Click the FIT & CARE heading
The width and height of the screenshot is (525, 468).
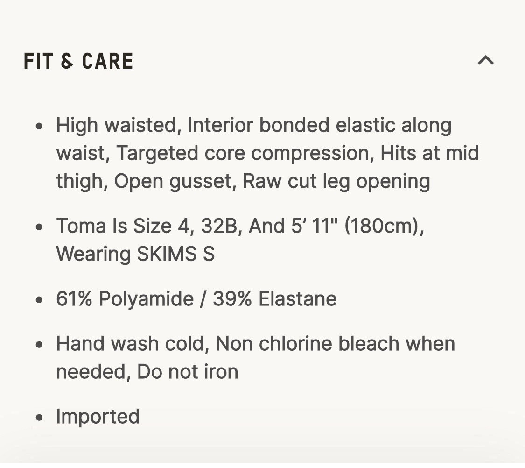pyautogui.click(x=78, y=61)
